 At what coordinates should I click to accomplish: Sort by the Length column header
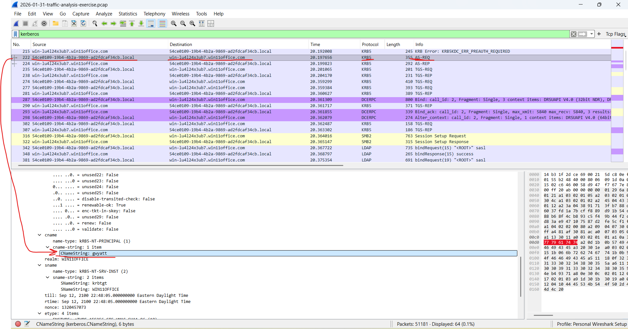[x=399, y=44]
